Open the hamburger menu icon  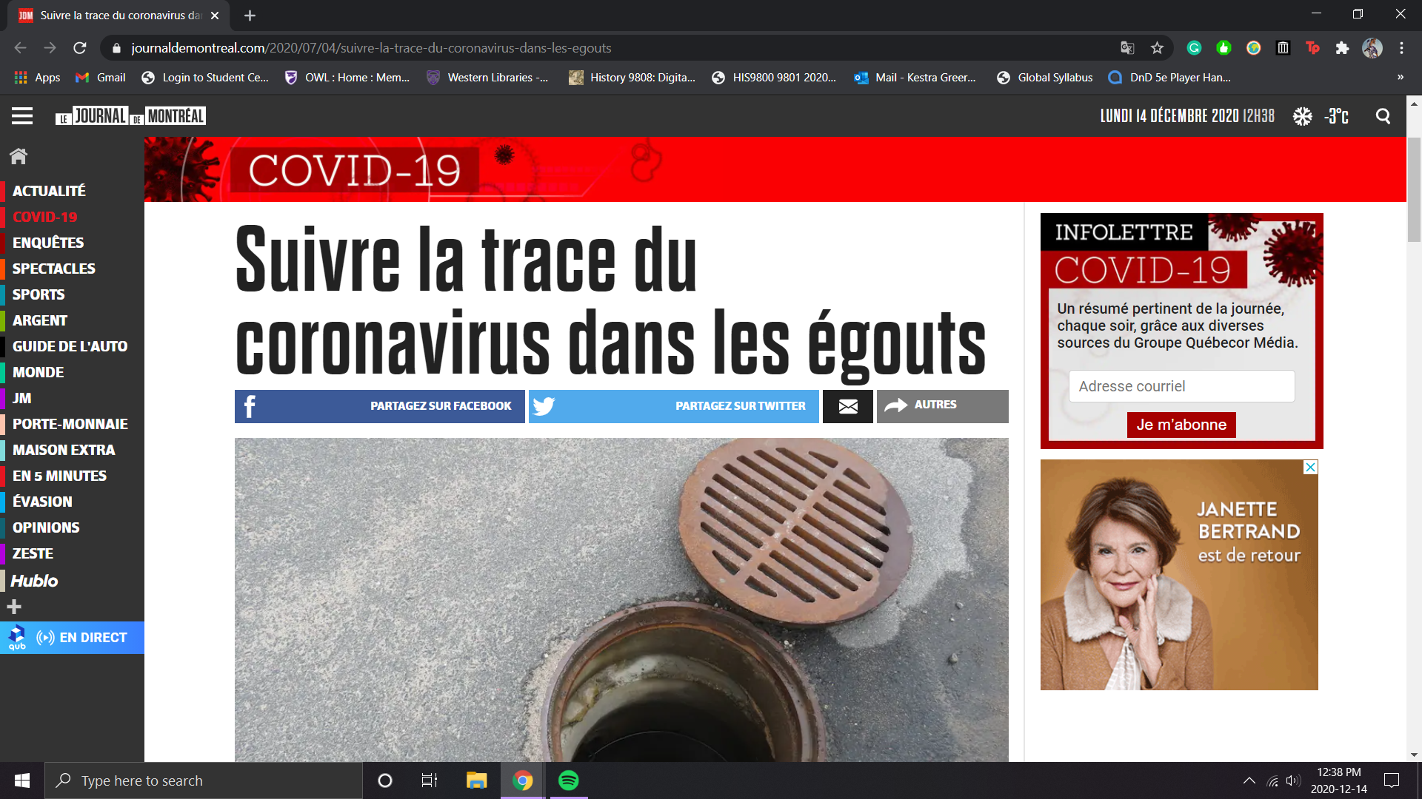22,116
